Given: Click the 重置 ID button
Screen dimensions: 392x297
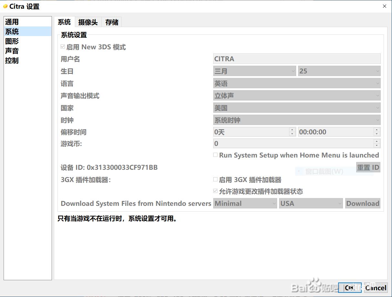Looking at the screenshot, I should click(x=368, y=167).
